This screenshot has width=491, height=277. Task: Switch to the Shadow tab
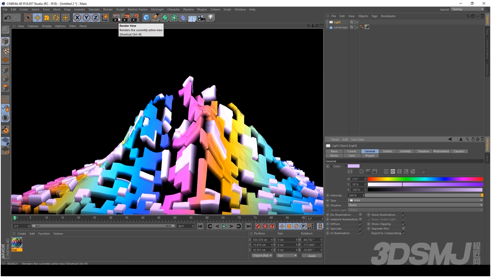[423, 151]
